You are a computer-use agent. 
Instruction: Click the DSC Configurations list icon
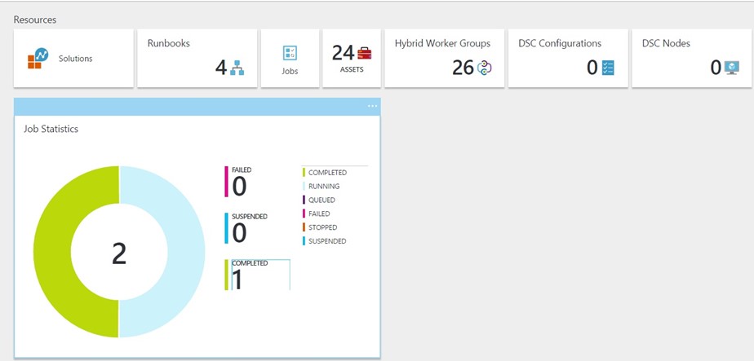608,68
